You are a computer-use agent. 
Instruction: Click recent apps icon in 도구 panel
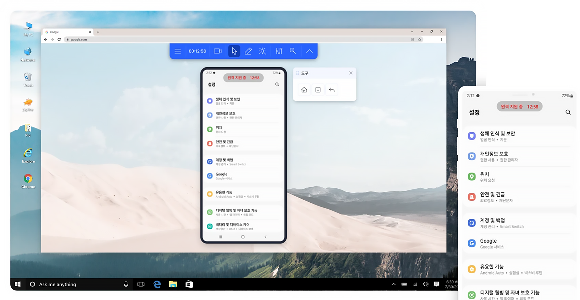(318, 90)
